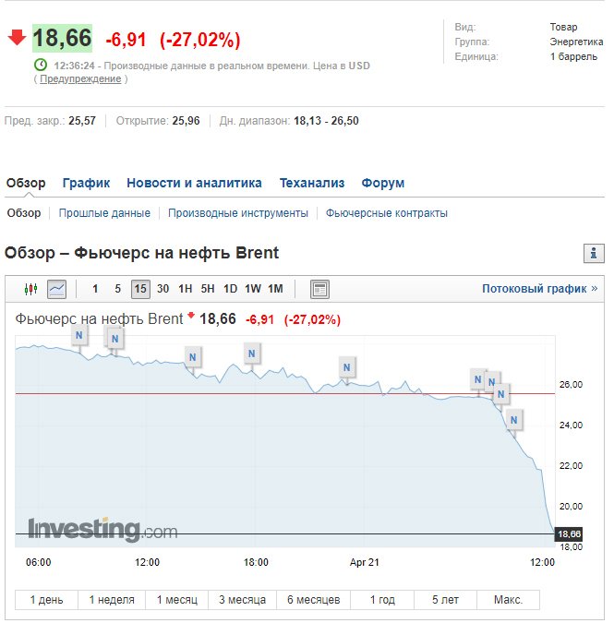Select the area line chart icon

(57, 289)
